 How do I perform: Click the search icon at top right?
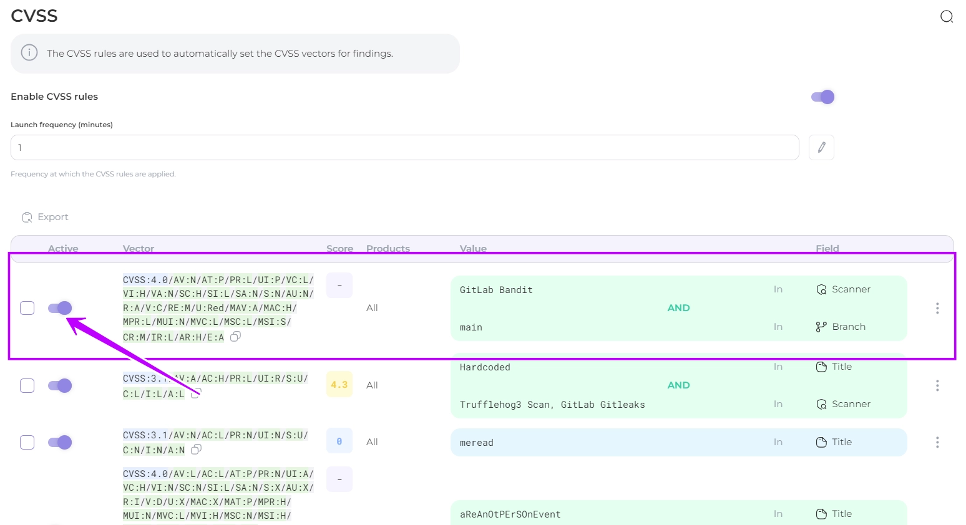946,17
